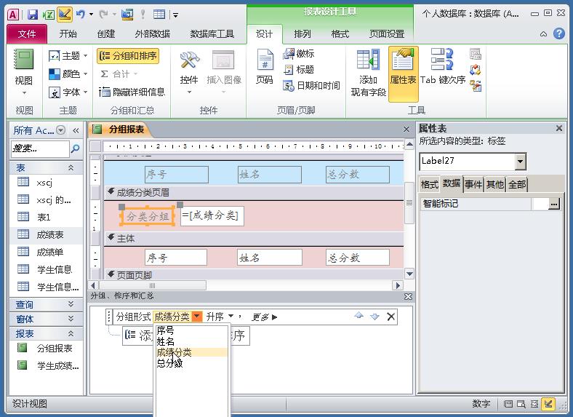Select the 分类分组 label control
Viewport: 573px width, 417px height.
(148, 216)
